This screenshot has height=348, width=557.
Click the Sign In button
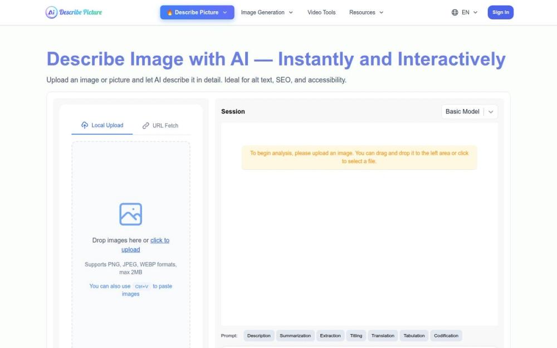[x=500, y=11]
